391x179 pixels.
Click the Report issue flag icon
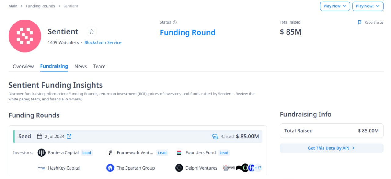click(360, 22)
